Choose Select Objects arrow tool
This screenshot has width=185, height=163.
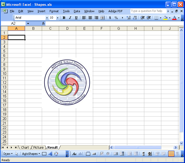(x=17, y=154)
